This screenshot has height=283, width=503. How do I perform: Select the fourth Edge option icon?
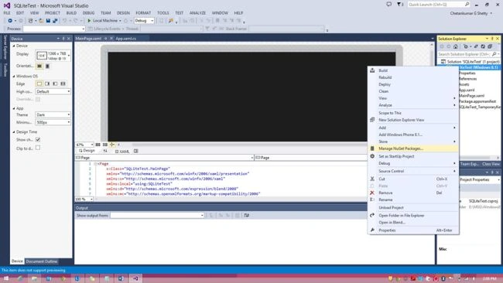63,84
